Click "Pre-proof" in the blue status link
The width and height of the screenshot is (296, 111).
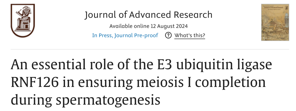tap(146, 35)
